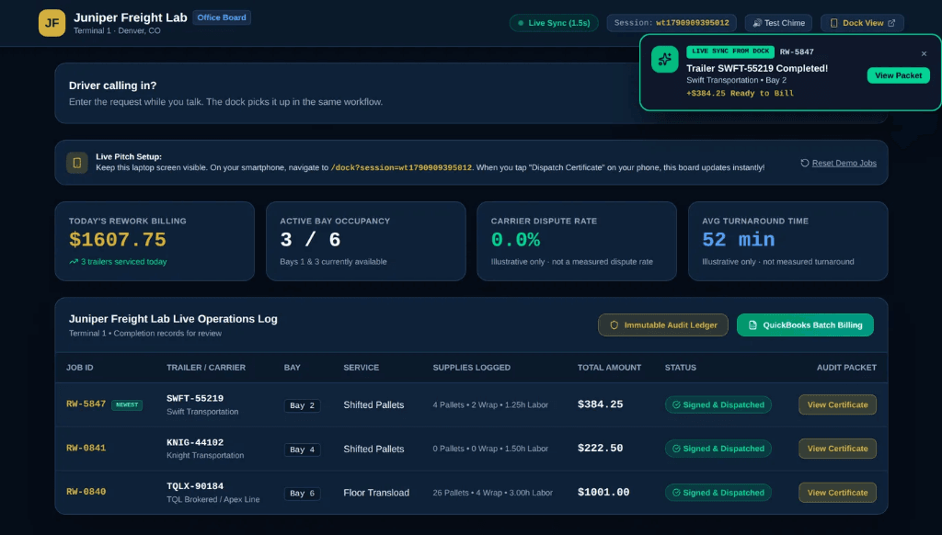
Task: Click the Session ID badge
Action: click(x=671, y=23)
